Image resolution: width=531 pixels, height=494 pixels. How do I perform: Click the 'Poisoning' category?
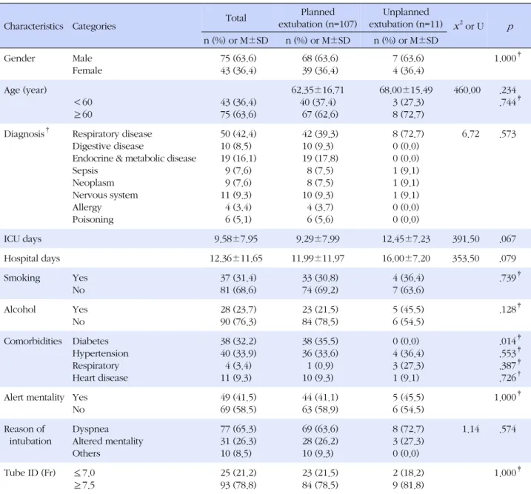(x=93, y=219)
